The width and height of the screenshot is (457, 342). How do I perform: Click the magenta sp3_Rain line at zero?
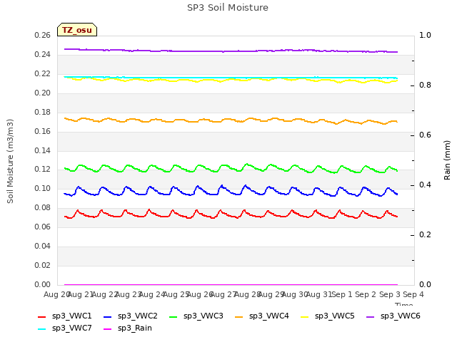point(230,284)
